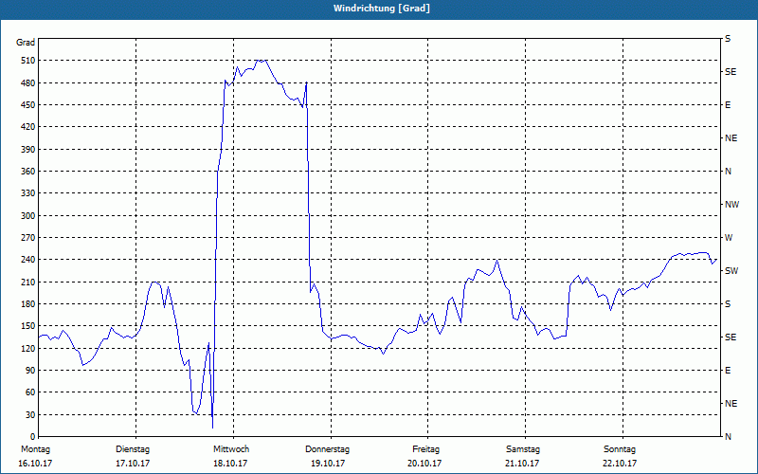Pick the '270' y-axis value

click(29, 238)
